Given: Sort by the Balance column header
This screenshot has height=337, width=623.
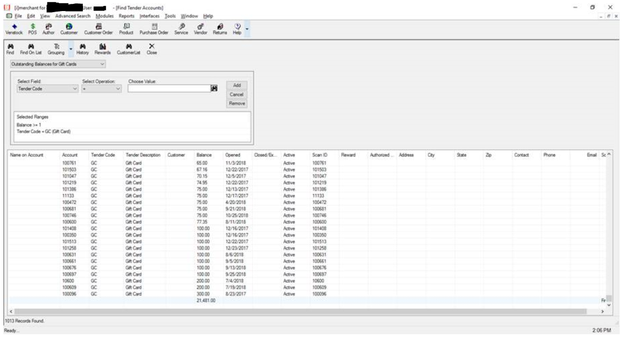Looking at the screenshot, I should point(204,155).
